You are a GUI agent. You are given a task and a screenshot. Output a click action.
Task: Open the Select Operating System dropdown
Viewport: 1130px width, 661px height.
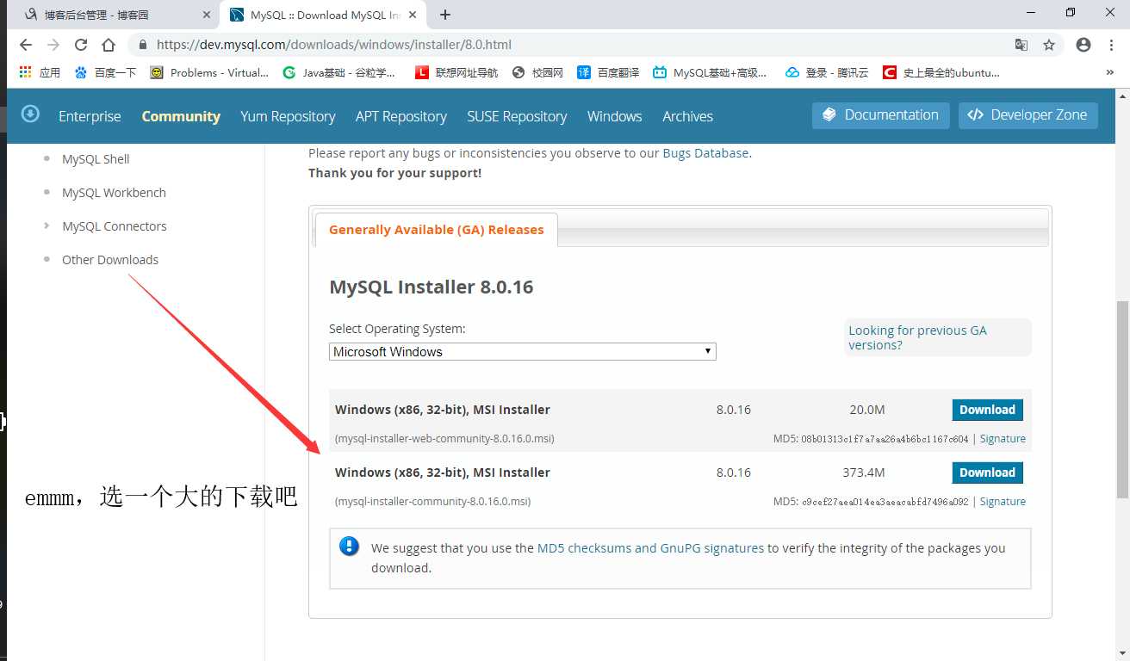[x=523, y=352]
